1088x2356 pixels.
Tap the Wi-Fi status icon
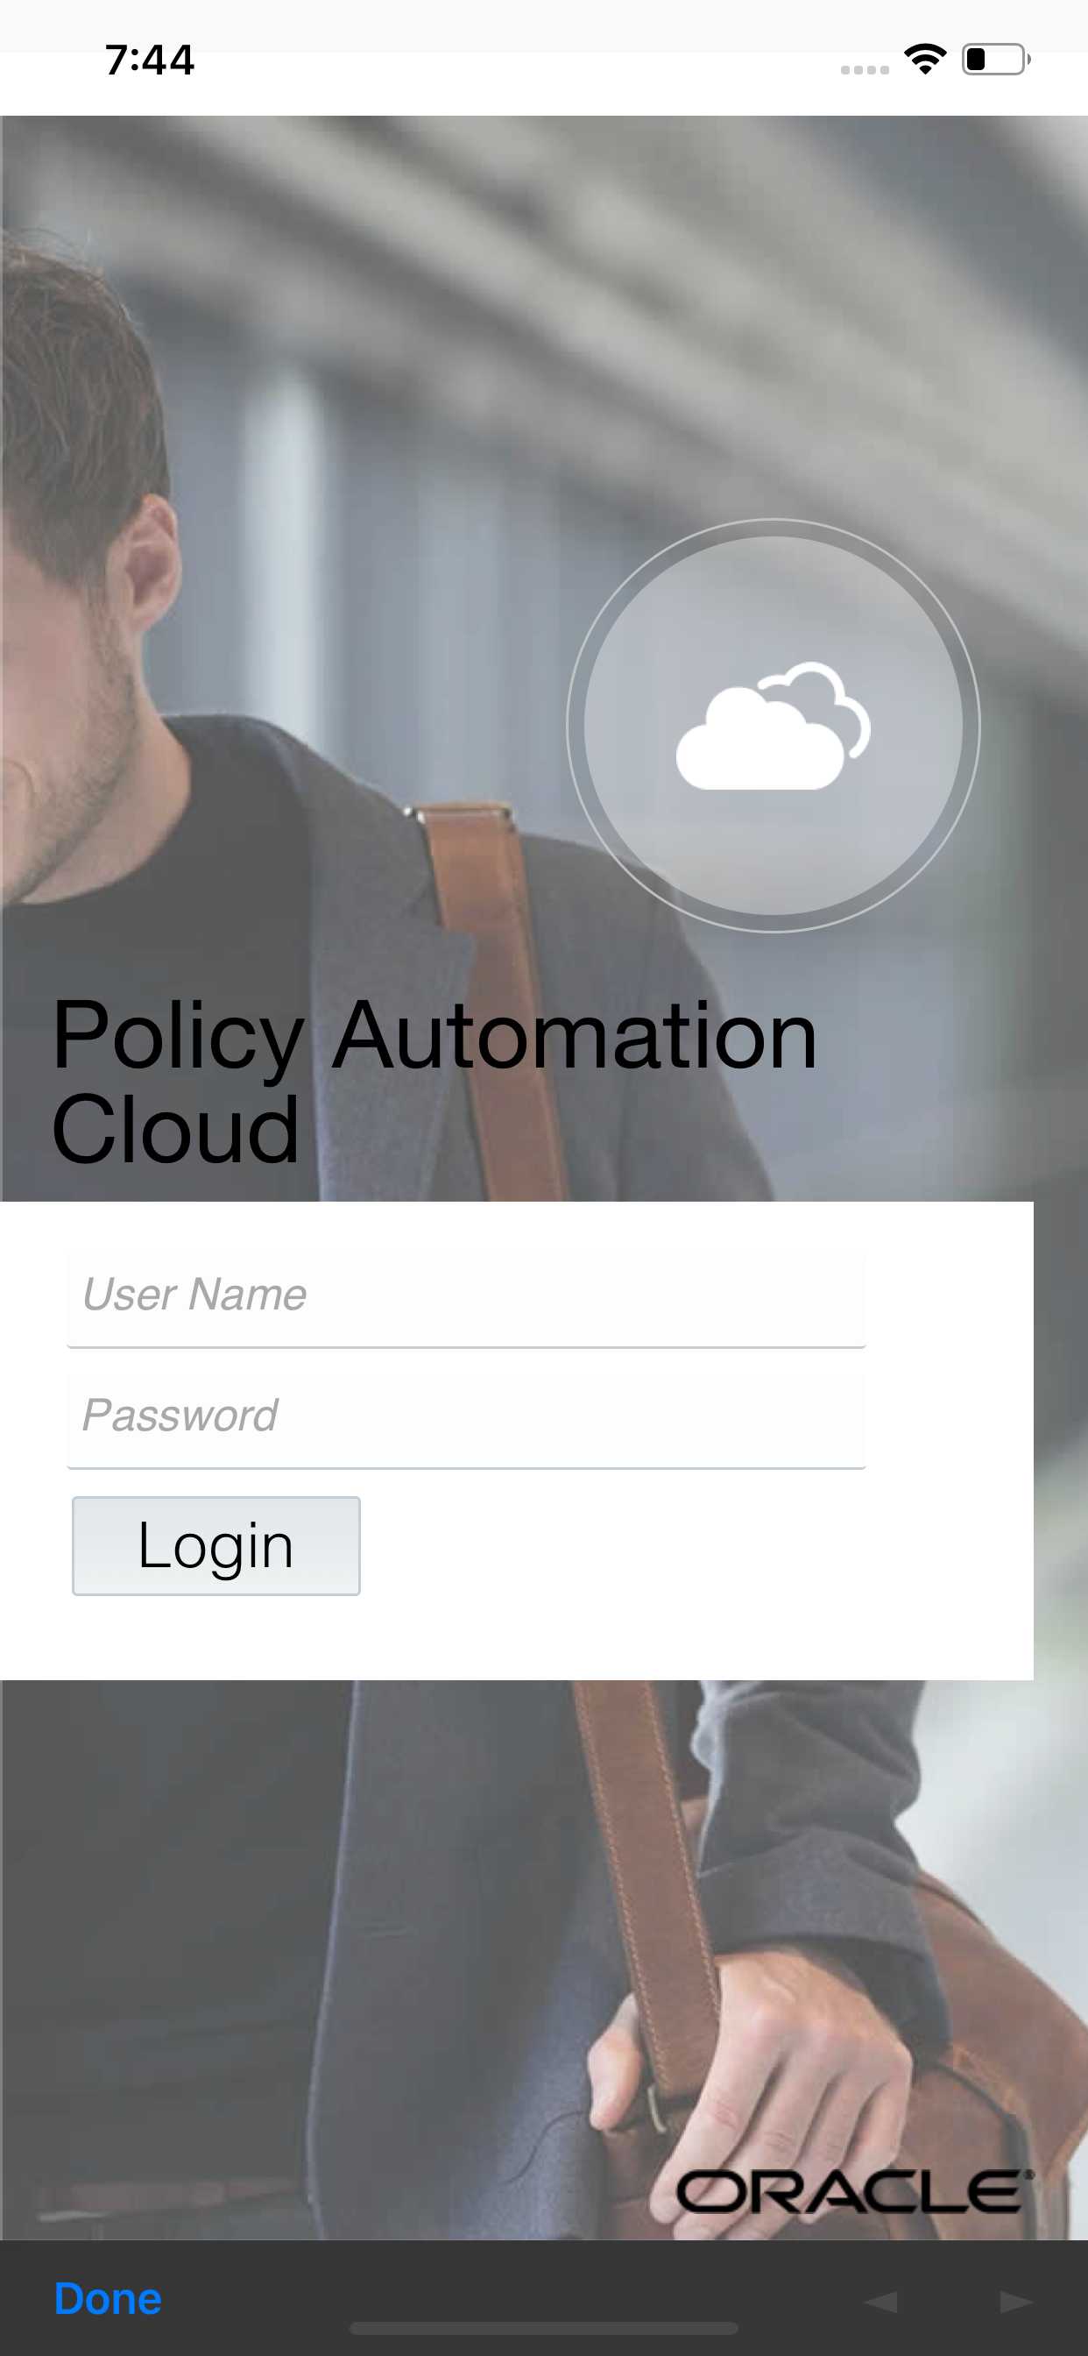click(x=925, y=60)
